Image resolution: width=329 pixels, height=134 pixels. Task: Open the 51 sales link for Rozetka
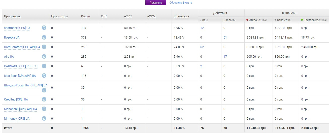(225, 38)
